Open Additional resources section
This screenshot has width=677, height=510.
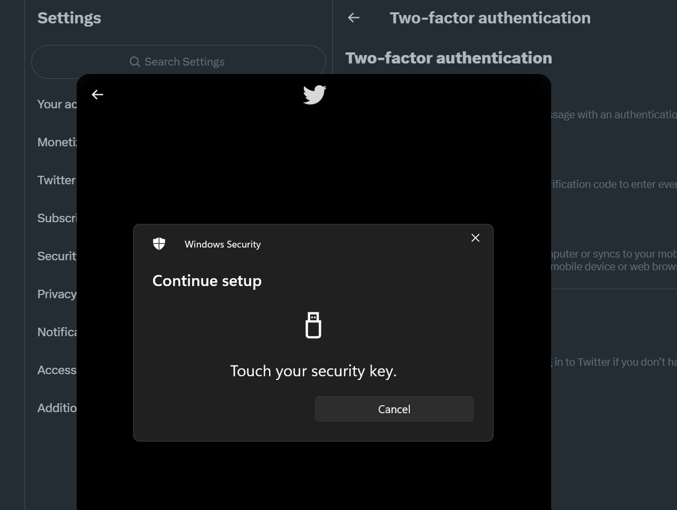(57, 408)
